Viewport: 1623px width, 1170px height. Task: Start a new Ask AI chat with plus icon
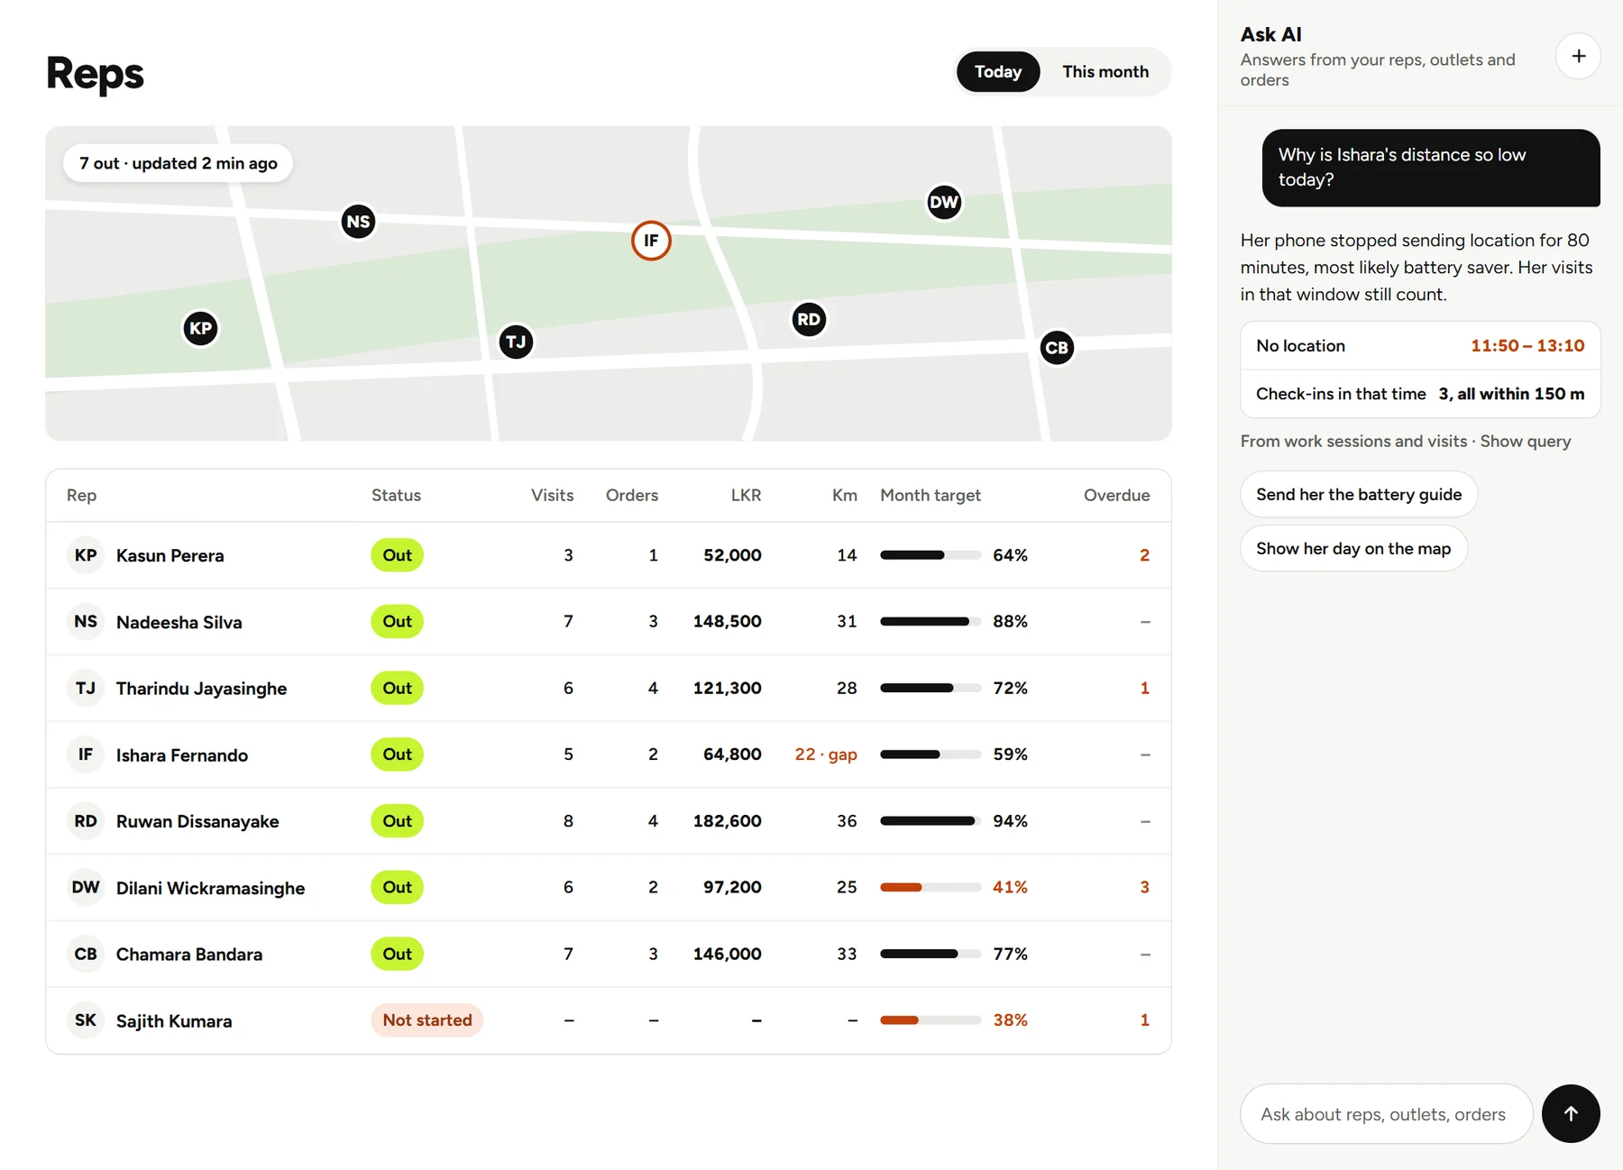tap(1578, 56)
